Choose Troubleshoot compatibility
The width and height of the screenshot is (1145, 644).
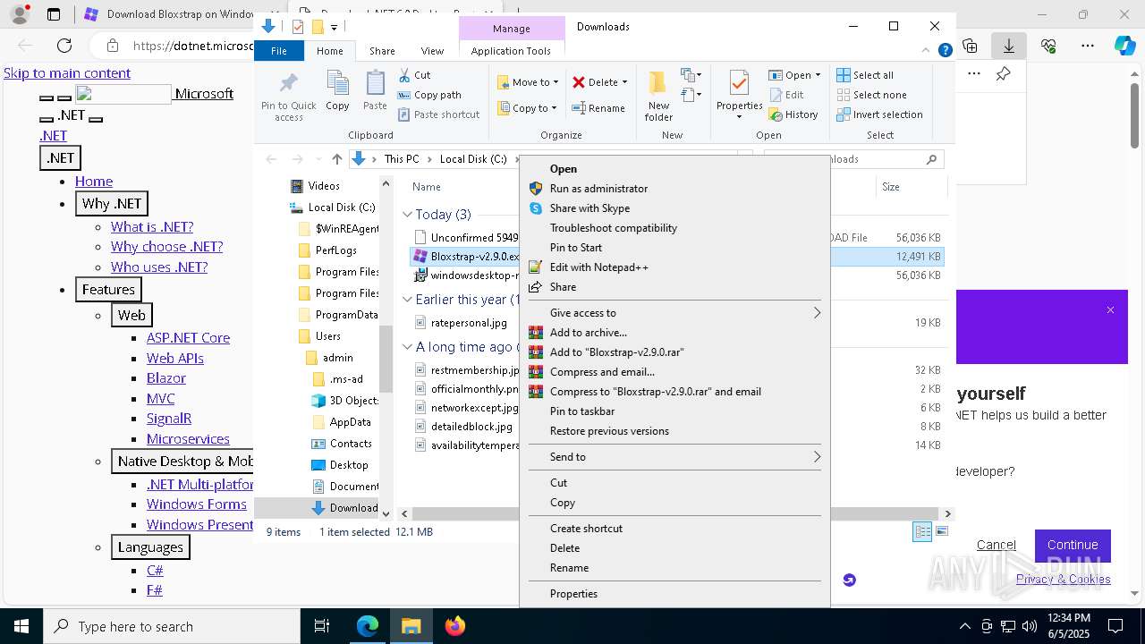[x=674, y=228]
